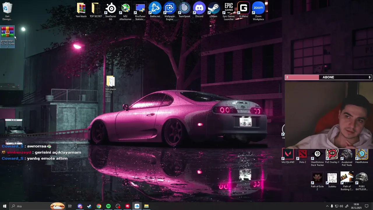Open Spotify from the taskbar
The height and width of the screenshot is (210, 373).
pos(108,206)
